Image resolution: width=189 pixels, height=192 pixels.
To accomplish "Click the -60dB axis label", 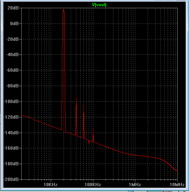I will [x=12, y=70].
